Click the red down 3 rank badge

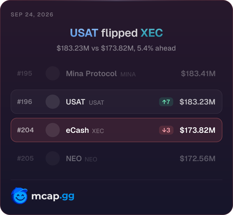coord(166,130)
